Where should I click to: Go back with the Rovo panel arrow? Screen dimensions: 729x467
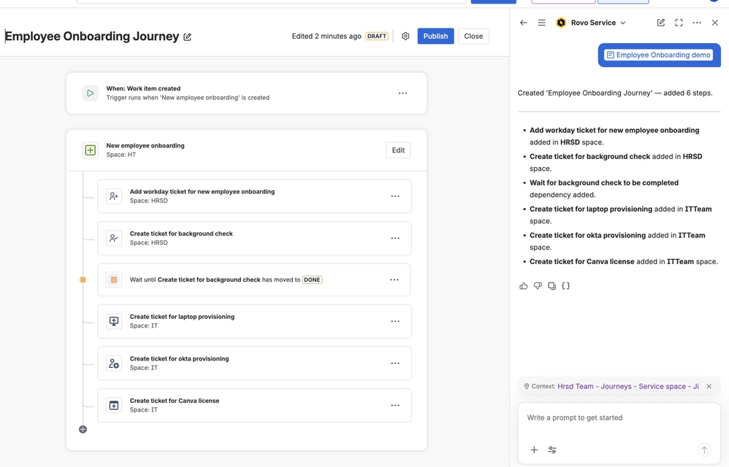pyautogui.click(x=524, y=23)
